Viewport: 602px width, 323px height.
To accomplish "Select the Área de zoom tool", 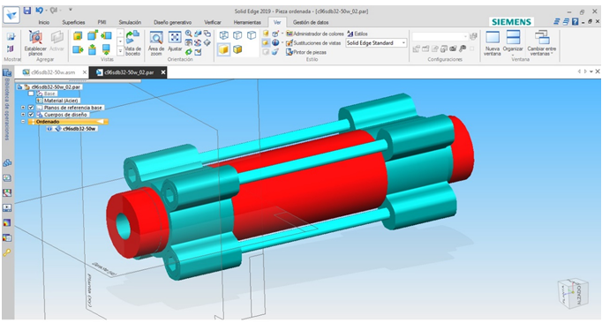I will coord(156,42).
